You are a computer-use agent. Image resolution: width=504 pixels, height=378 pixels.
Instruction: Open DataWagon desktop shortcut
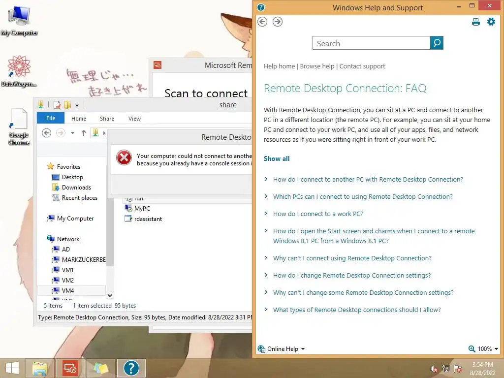click(19, 71)
